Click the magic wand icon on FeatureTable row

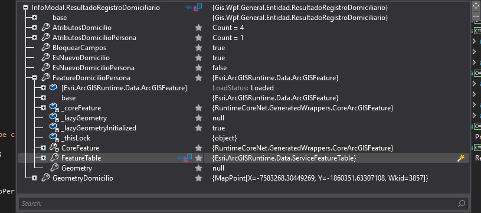pyautogui.click(x=461, y=158)
